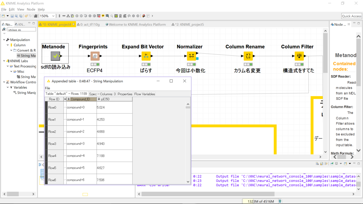Click the Row ID column header
This screenshot has height=204, width=363.
coord(54,99)
